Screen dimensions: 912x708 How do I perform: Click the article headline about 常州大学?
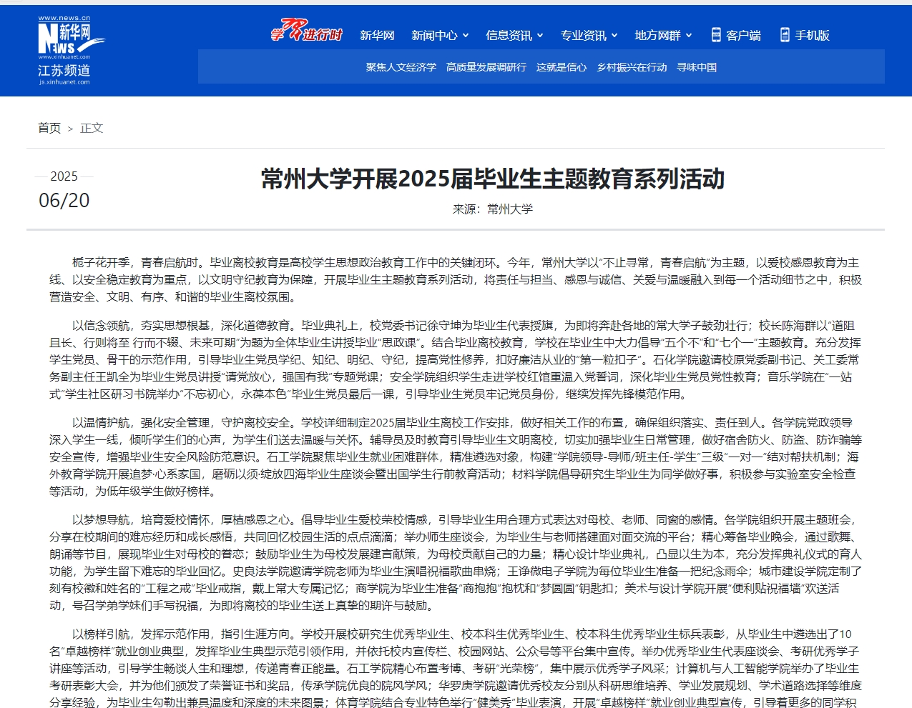click(x=493, y=179)
